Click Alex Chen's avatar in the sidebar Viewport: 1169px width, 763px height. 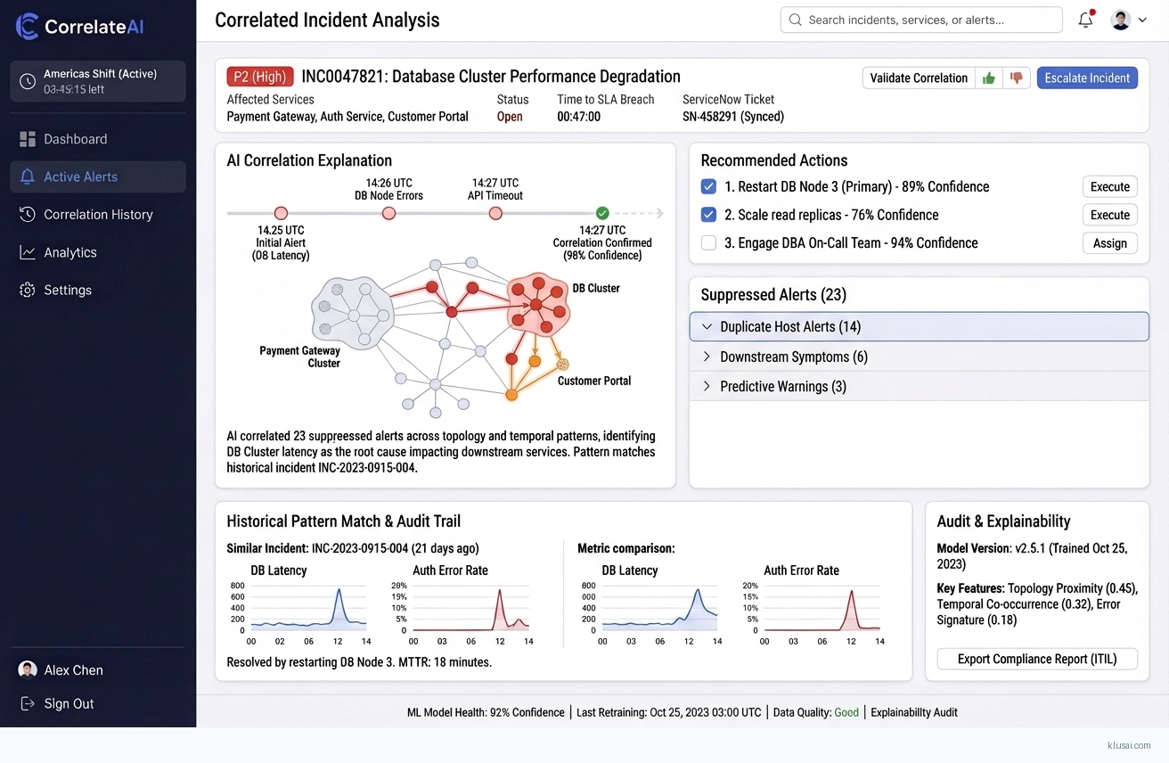point(28,669)
